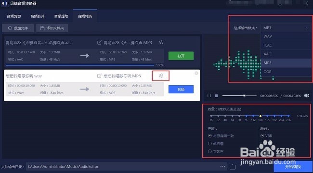Remove the 想把我唱歌你听.wav item with X icon
This screenshot has width=313, height=173.
tap(196, 73)
